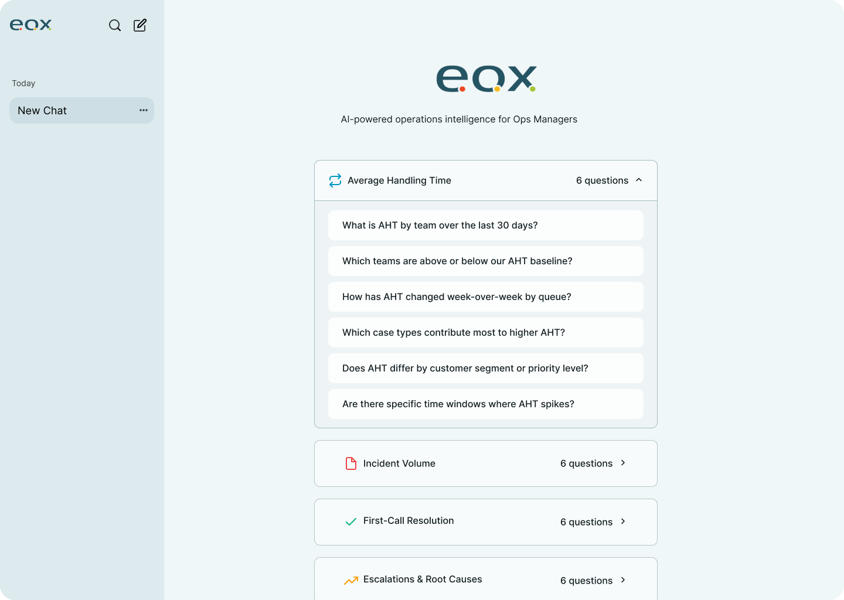
Task: Click the small EOX logo in sidebar
Action: coord(30,25)
